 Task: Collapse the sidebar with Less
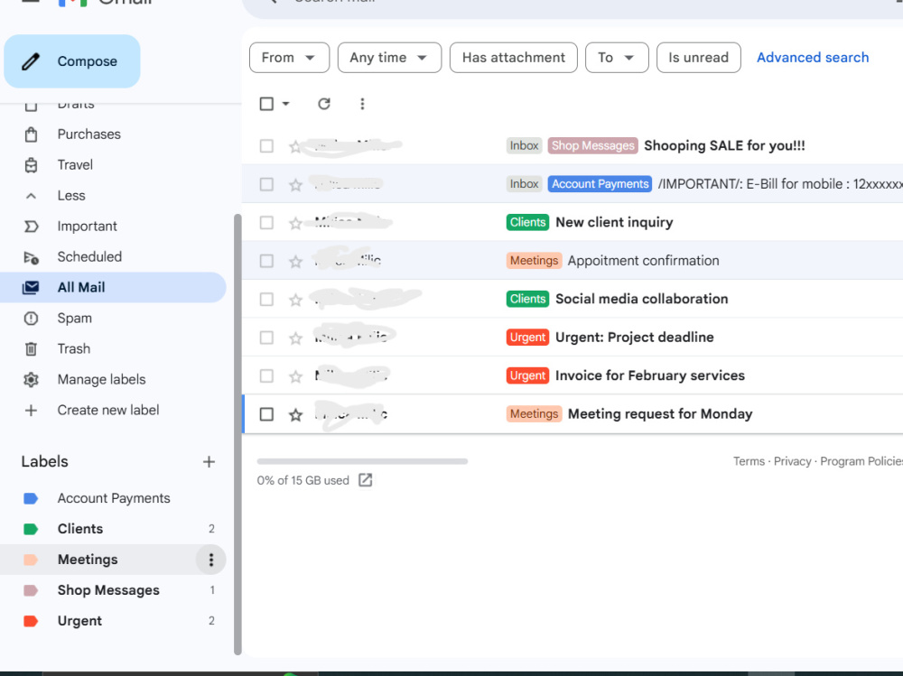pyautogui.click(x=70, y=195)
